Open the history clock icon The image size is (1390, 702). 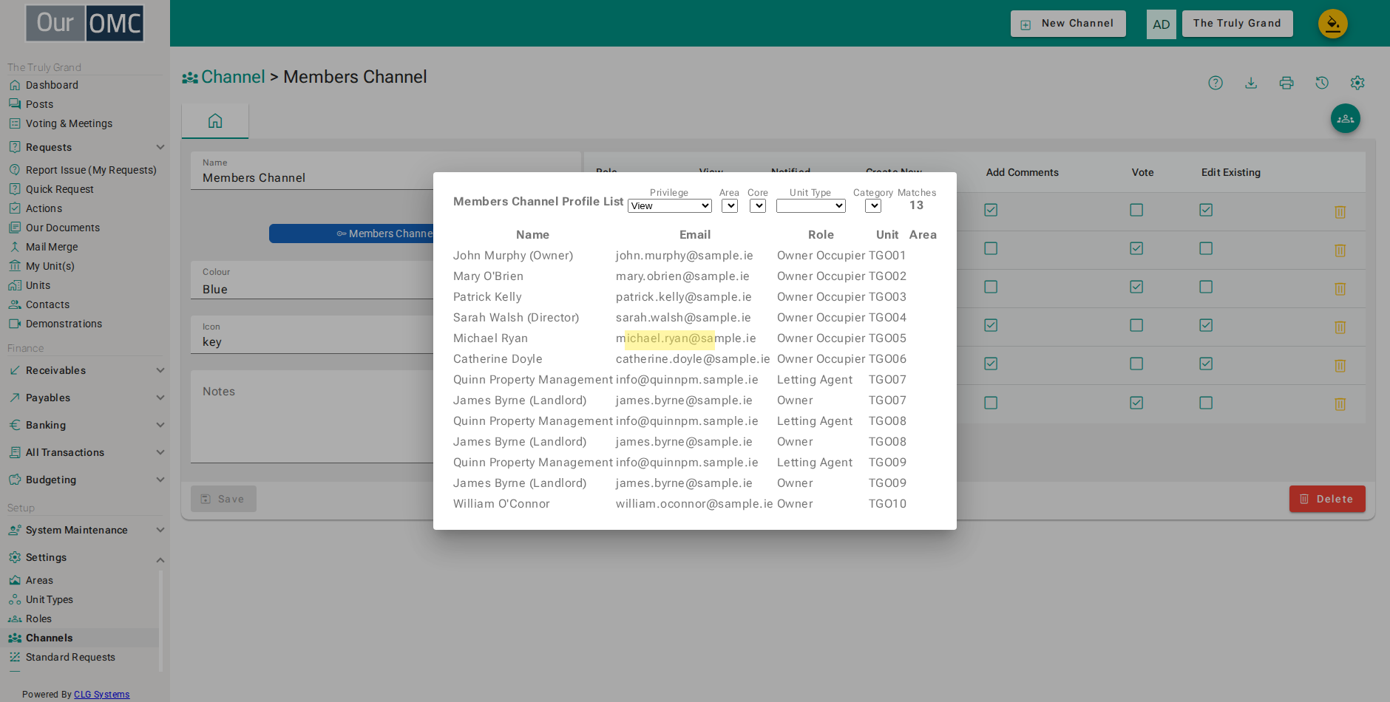tap(1322, 83)
